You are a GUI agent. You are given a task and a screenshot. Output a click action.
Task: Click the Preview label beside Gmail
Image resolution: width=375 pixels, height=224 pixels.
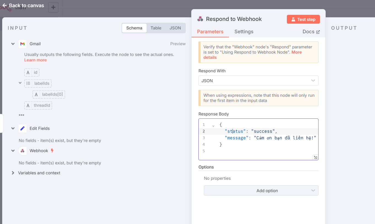[x=178, y=44]
